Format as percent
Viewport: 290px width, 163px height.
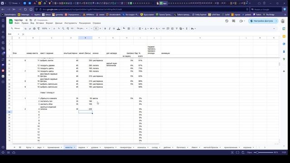[59, 29]
